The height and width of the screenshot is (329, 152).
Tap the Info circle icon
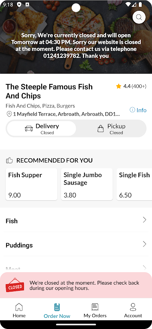tap(132, 110)
